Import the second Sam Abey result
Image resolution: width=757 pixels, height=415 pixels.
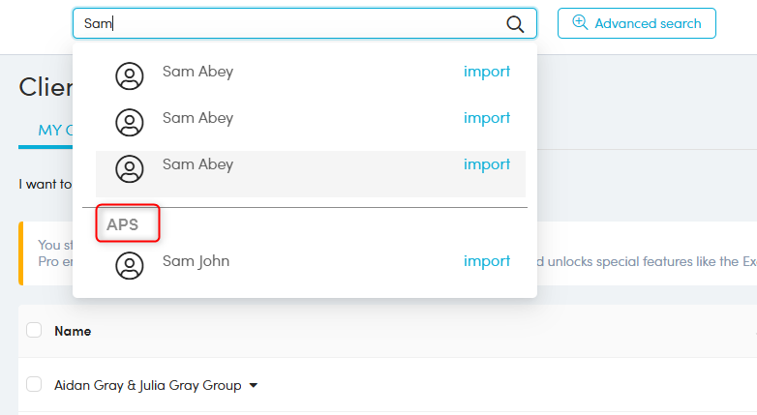(x=486, y=118)
